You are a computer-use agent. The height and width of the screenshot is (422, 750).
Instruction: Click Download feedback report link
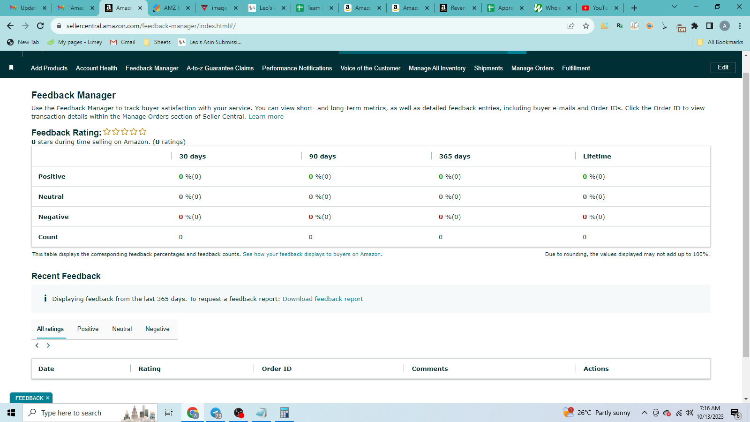322,299
